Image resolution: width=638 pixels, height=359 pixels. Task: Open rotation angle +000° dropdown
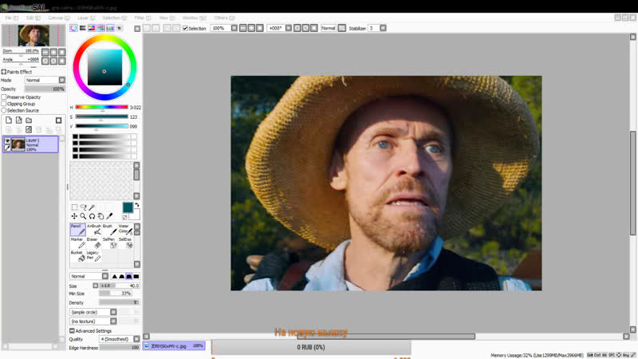tap(289, 28)
